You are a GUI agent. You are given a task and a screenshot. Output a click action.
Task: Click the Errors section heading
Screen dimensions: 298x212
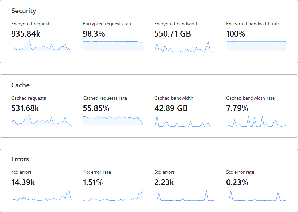tap(20, 159)
